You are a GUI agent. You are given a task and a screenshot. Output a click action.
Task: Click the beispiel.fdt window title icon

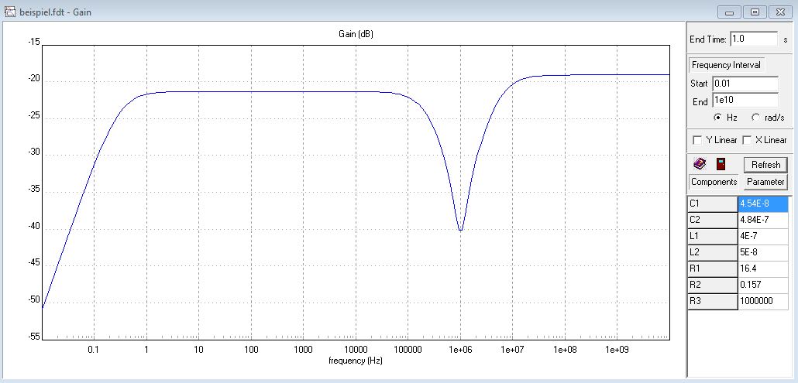coord(9,12)
